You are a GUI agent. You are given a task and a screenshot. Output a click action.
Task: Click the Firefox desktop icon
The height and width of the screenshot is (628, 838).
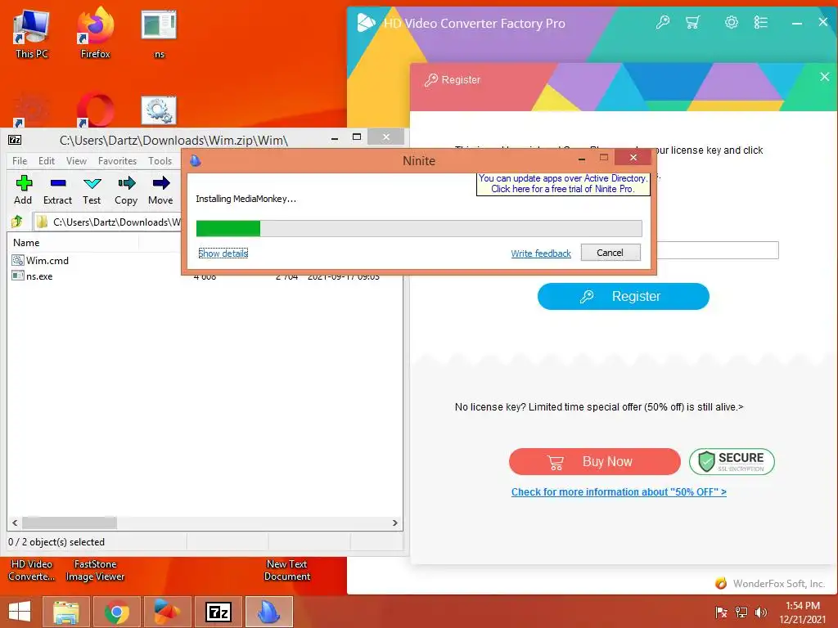96,33
